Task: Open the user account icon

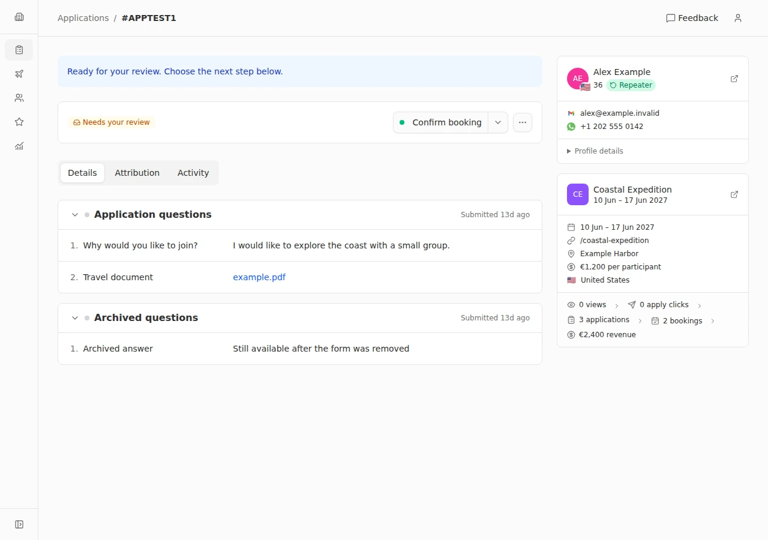Action: click(x=738, y=18)
